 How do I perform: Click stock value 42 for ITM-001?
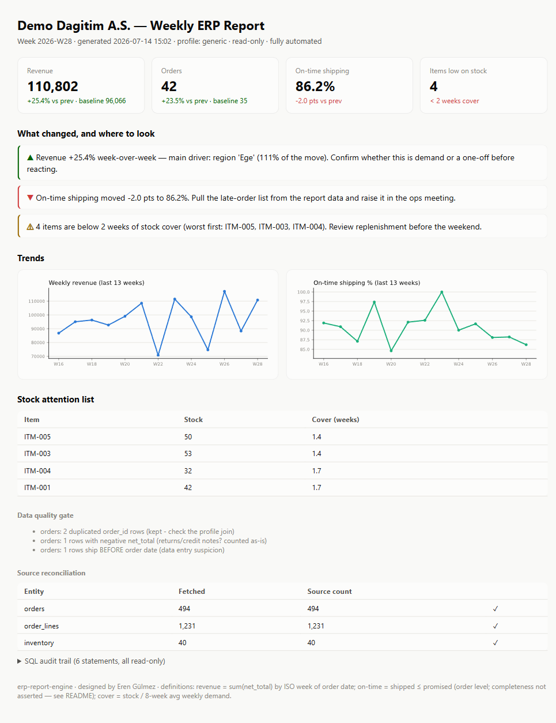188,488
